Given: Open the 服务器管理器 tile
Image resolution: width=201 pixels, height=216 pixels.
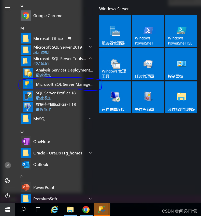Looking at the screenshot, I should point(115,31).
